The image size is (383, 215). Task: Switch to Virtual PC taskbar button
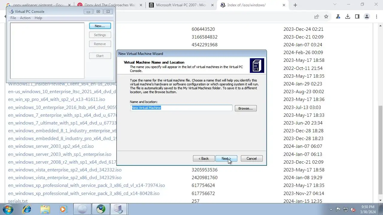pyautogui.click(x=118, y=209)
